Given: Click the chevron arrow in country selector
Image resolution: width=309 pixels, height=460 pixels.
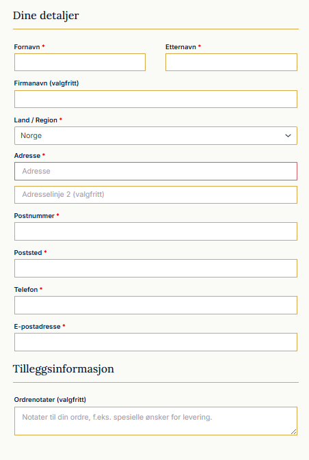Looking at the screenshot, I should point(288,135).
